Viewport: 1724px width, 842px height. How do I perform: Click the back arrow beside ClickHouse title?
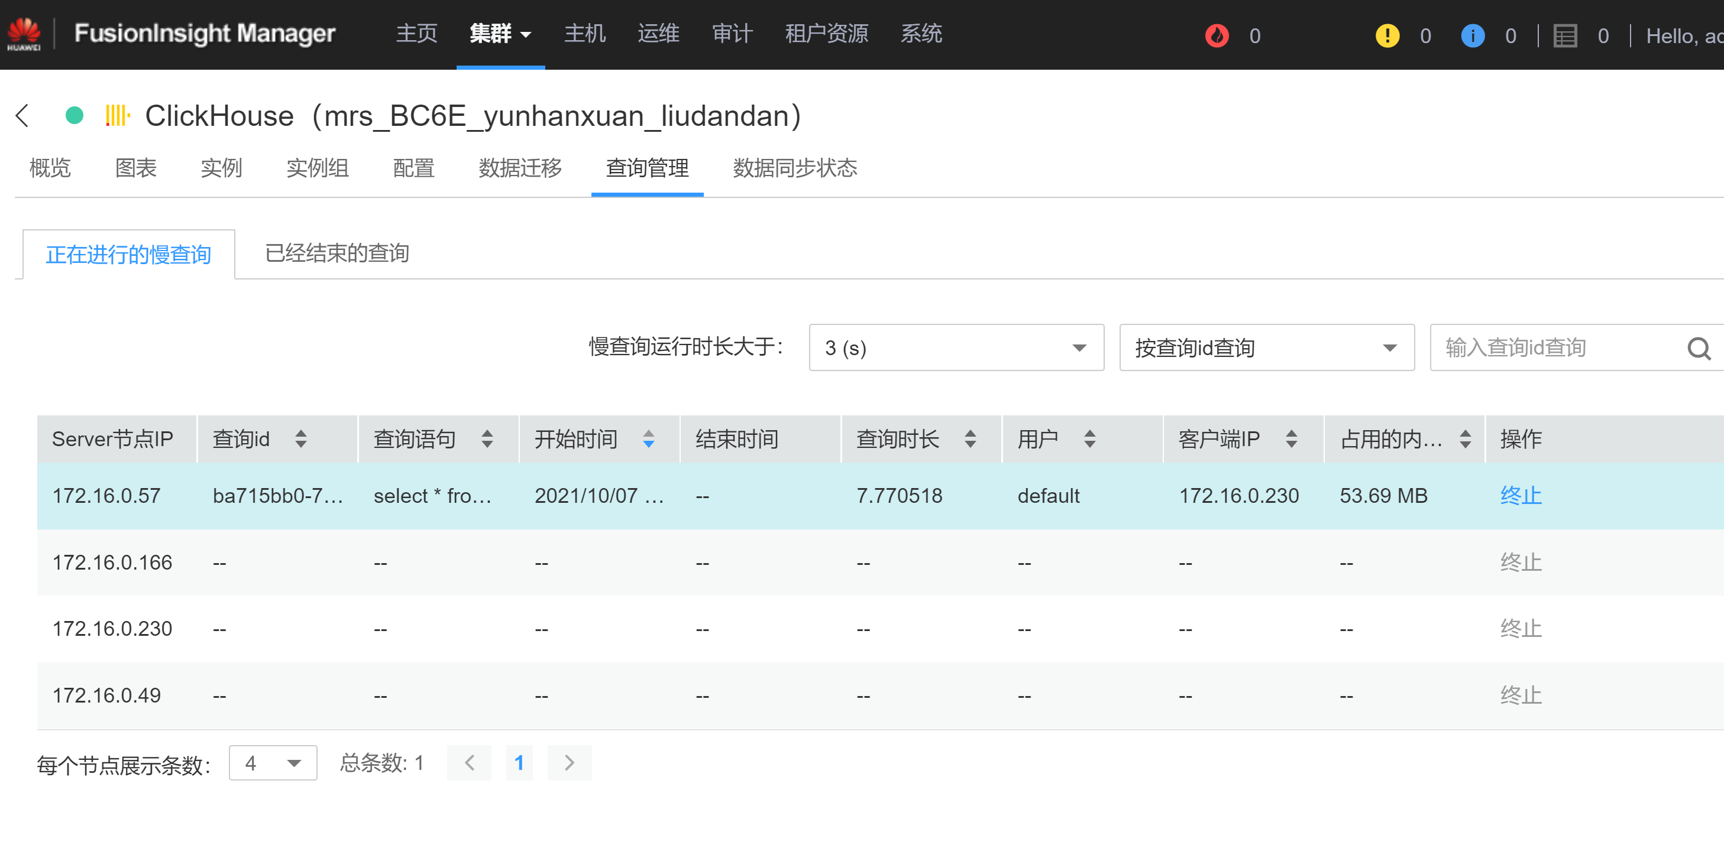coord(22,116)
